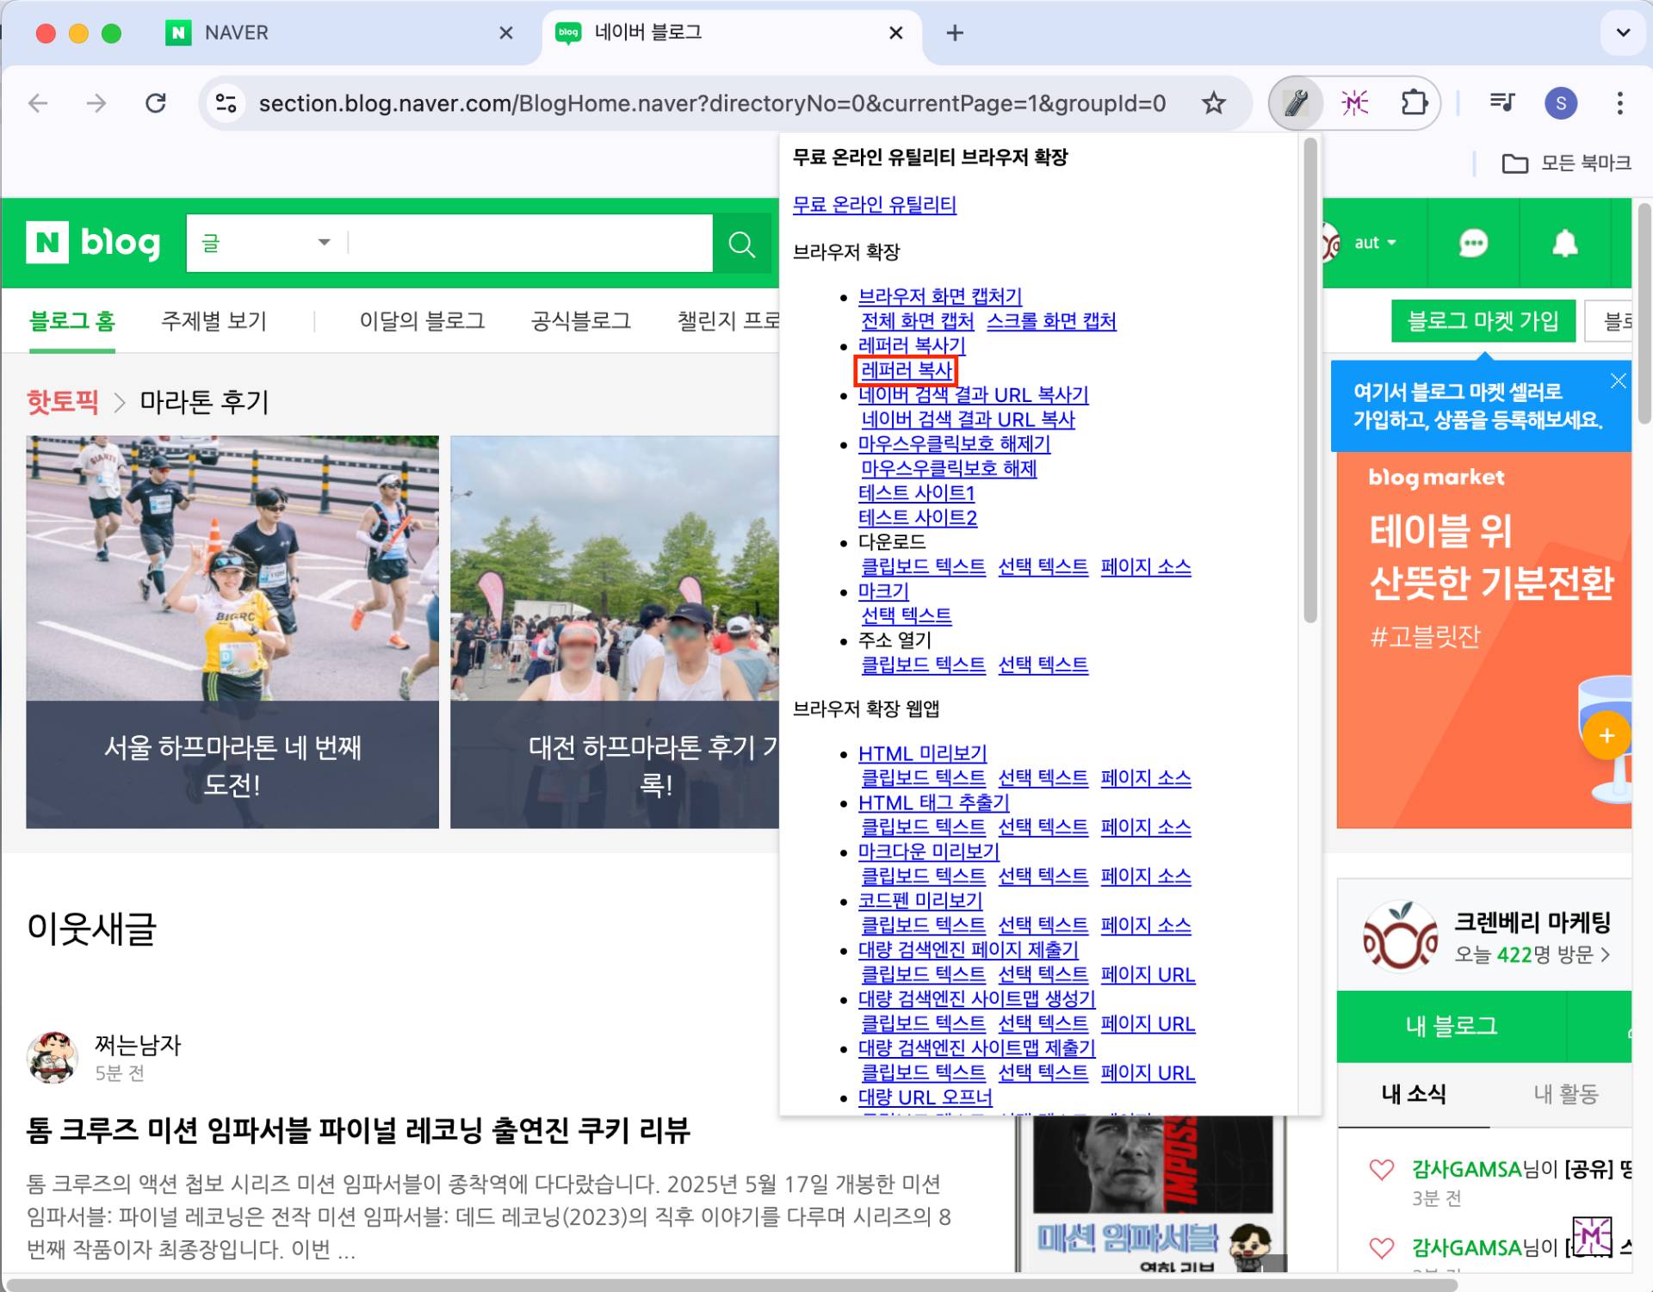Open a new browser tab

pyautogui.click(x=954, y=33)
